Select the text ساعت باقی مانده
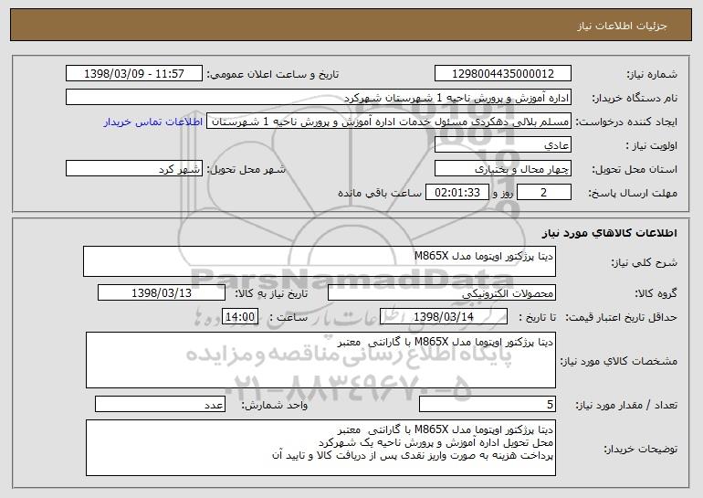The image size is (703, 498). tap(379, 193)
